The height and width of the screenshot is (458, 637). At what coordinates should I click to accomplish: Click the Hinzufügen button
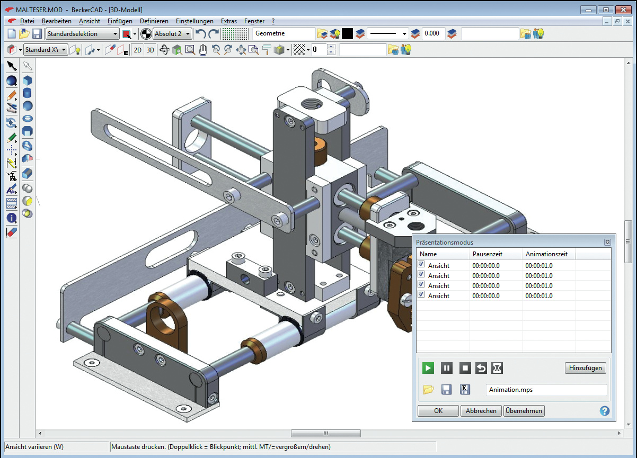(586, 368)
